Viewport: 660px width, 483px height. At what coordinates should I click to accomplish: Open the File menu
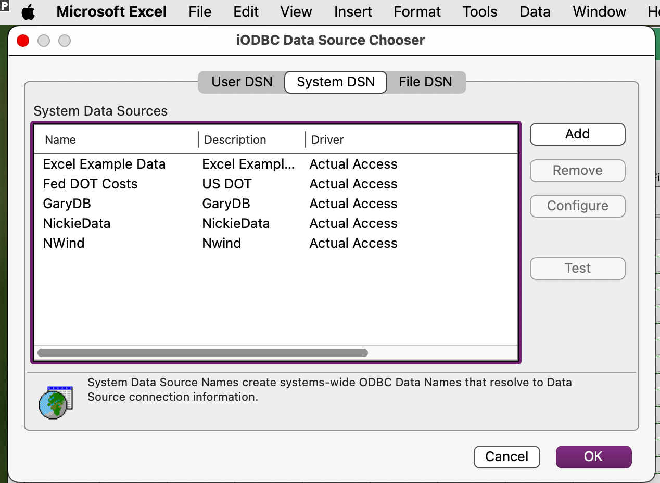pos(200,11)
